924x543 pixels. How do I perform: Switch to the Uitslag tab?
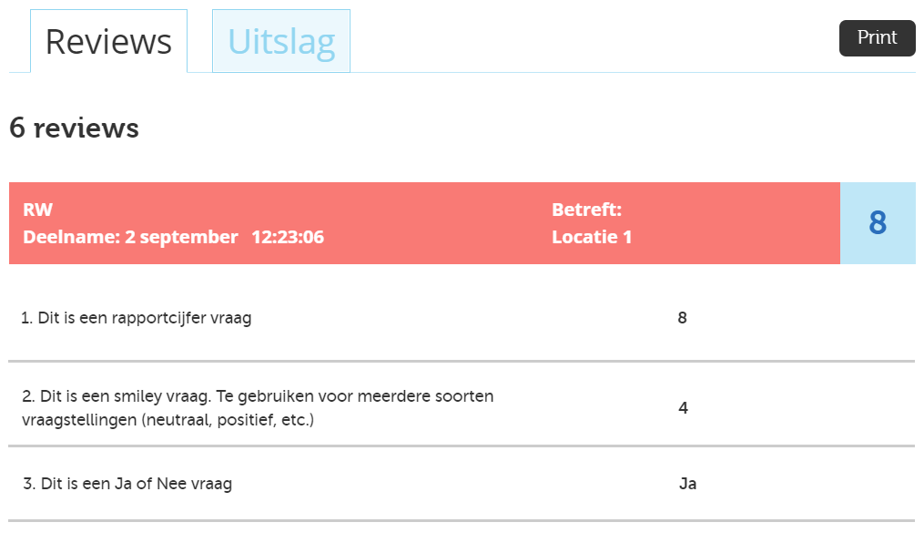click(x=280, y=39)
